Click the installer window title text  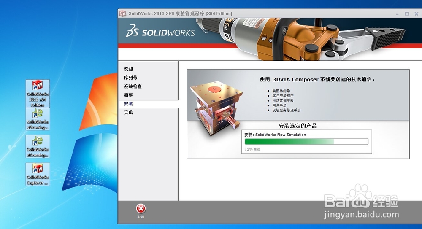tap(180, 13)
